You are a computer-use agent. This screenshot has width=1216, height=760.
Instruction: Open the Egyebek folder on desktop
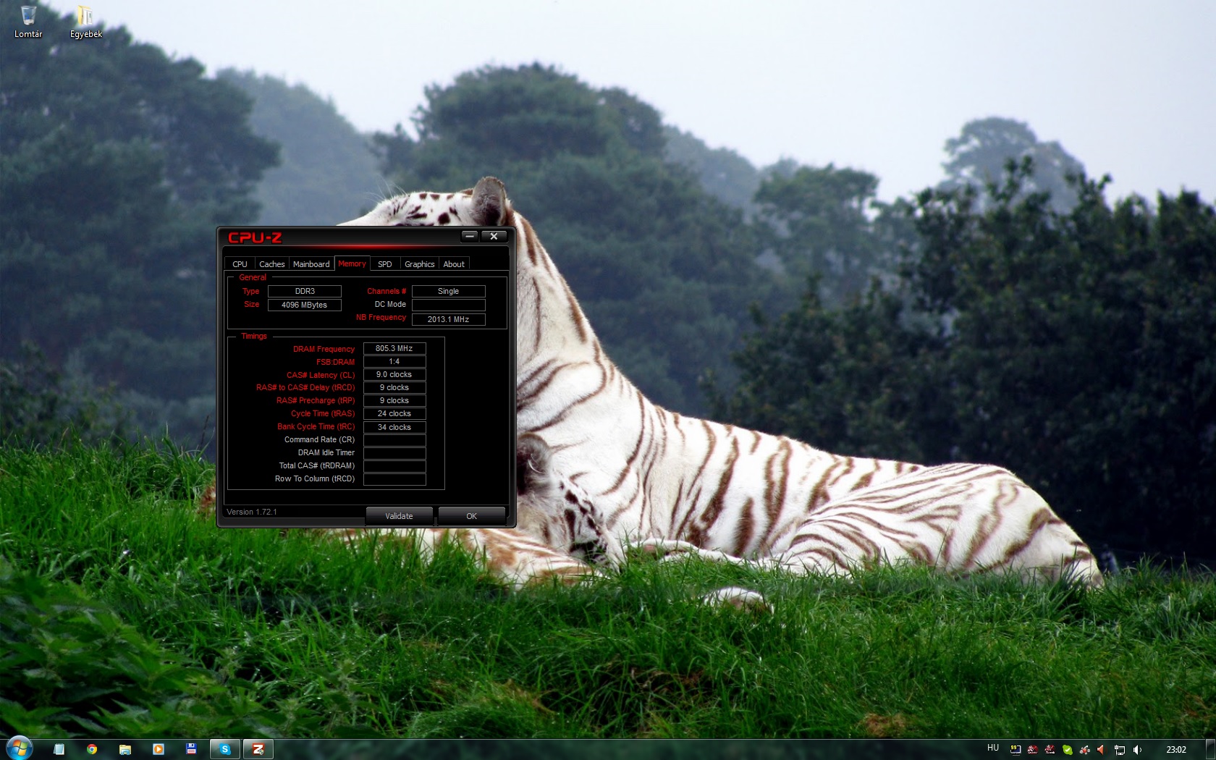[85, 22]
